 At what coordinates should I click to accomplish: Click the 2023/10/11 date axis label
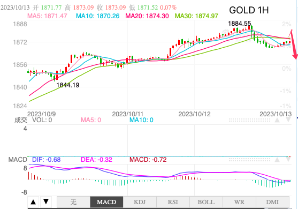[127, 114]
